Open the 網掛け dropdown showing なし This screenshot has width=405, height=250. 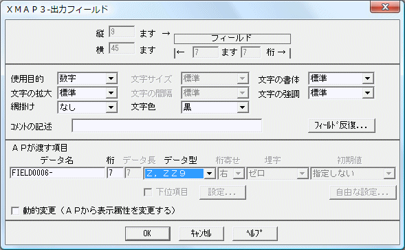87,107
